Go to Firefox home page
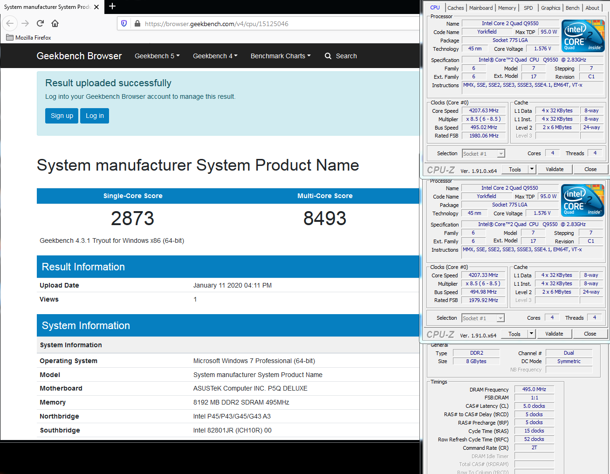Screen dimensions: 610x474 coord(55,23)
